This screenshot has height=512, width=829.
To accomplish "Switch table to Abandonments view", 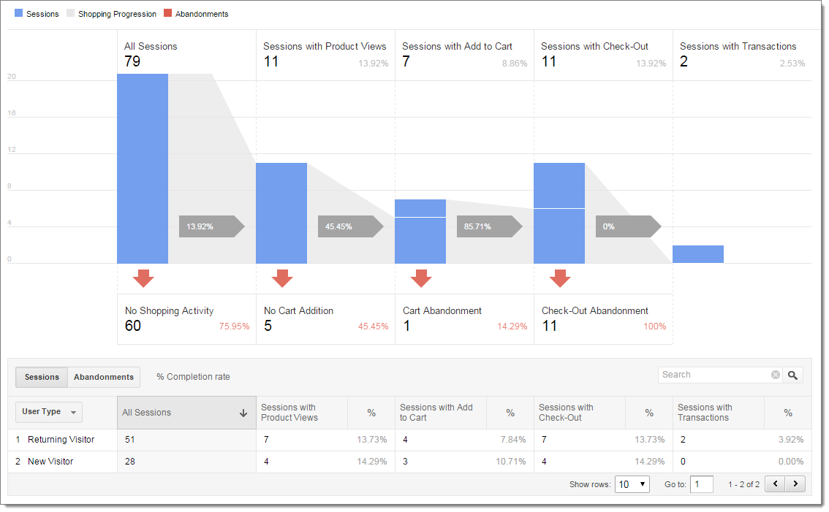I will point(104,377).
